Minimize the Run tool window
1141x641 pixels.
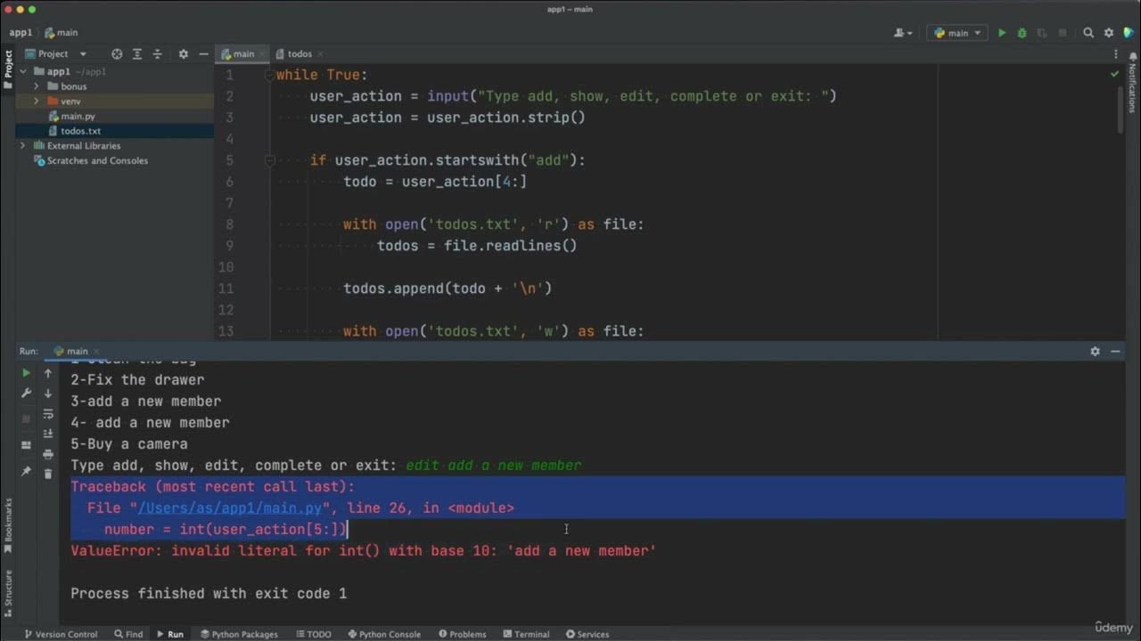click(1115, 352)
